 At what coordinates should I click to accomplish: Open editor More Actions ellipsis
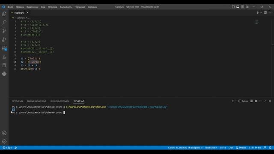270,12
